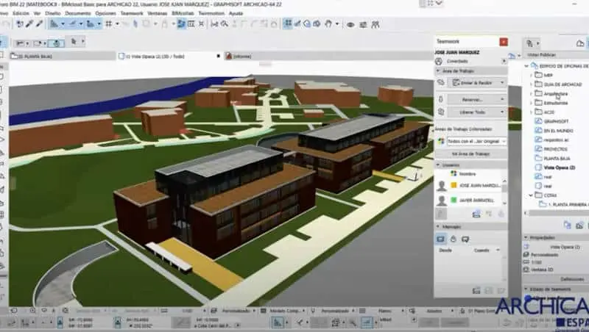
Task: Collapse the Área de Trabajo section
Action: click(439, 71)
